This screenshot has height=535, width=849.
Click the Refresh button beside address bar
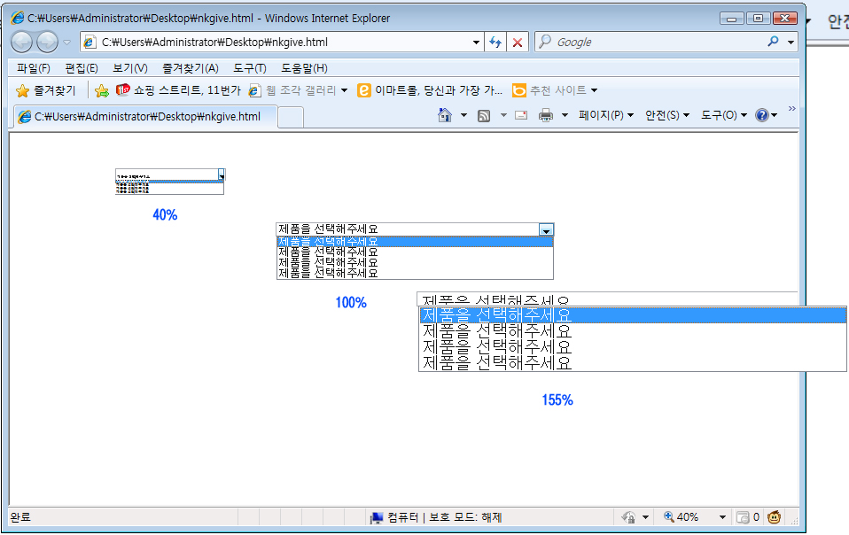pyautogui.click(x=495, y=42)
